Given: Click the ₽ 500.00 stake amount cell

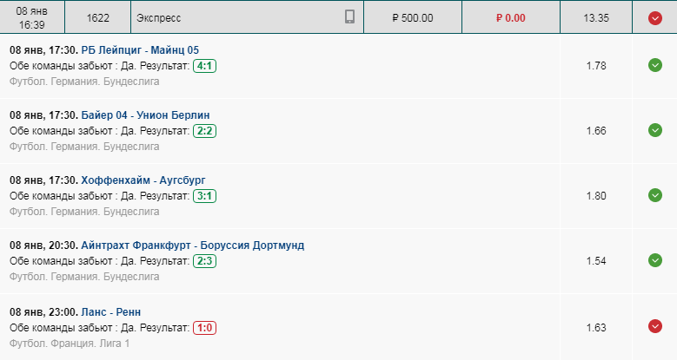Looking at the screenshot, I should tap(413, 17).
